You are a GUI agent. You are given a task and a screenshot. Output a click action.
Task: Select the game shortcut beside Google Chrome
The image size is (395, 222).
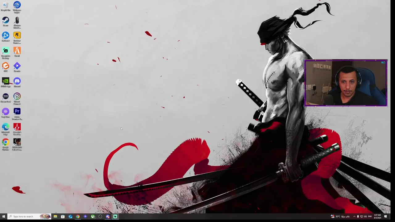pyautogui.click(x=17, y=145)
